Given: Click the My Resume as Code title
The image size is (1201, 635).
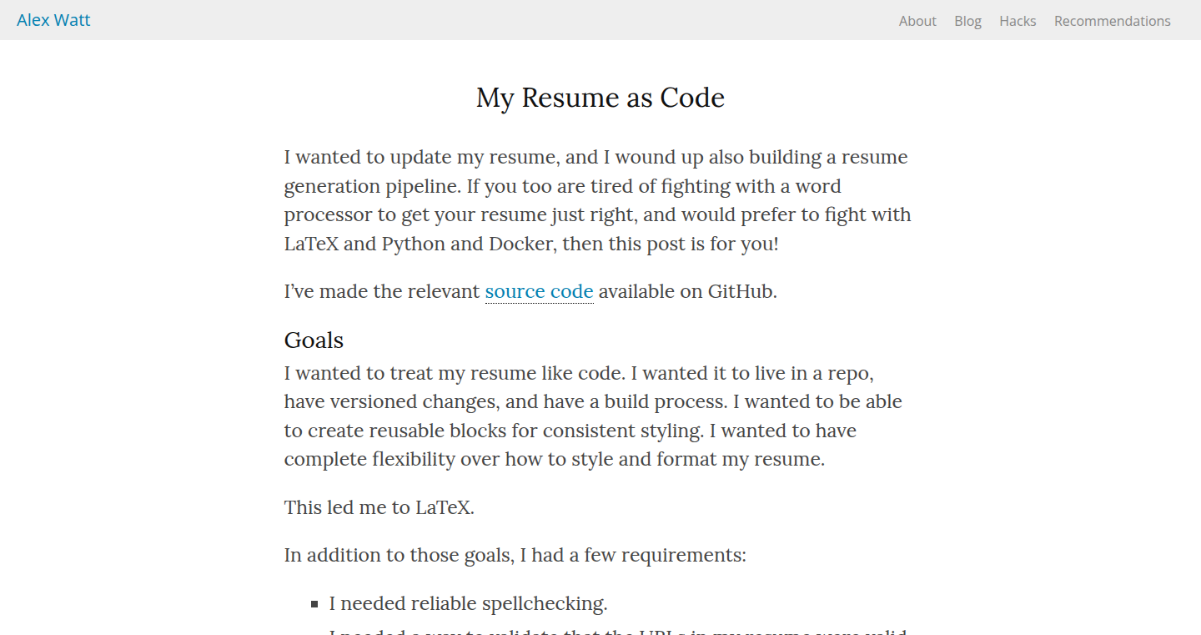Looking at the screenshot, I should pos(600,98).
